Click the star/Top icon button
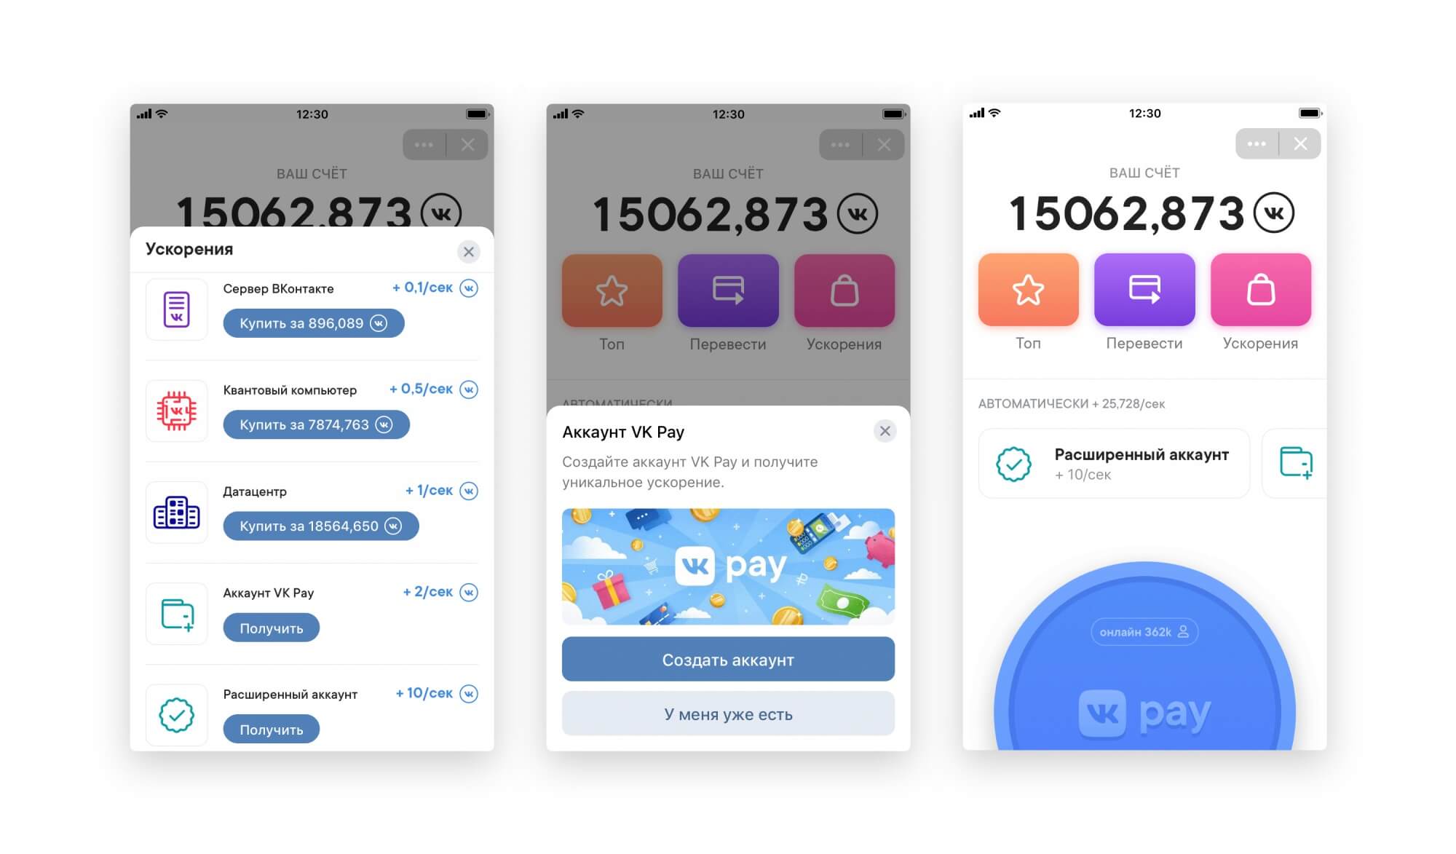This screenshot has width=1456, height=854. 1028,290
